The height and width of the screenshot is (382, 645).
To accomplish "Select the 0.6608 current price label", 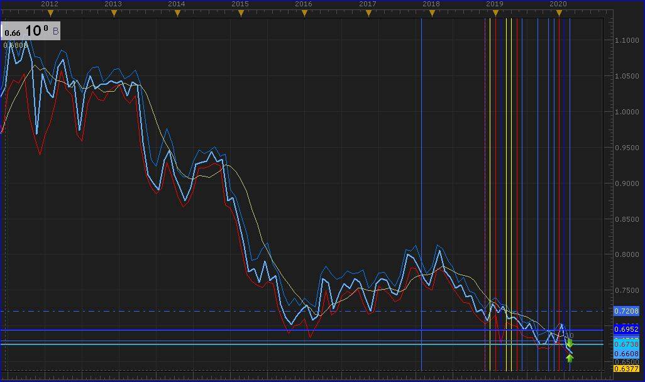I will click(626, 354).
